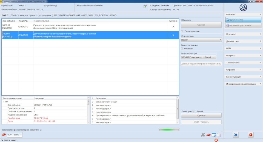Image resolution: width=263 pixels, height=142 pixels.
Task: Select the Диагностика mode button
Action: (243, 20)
